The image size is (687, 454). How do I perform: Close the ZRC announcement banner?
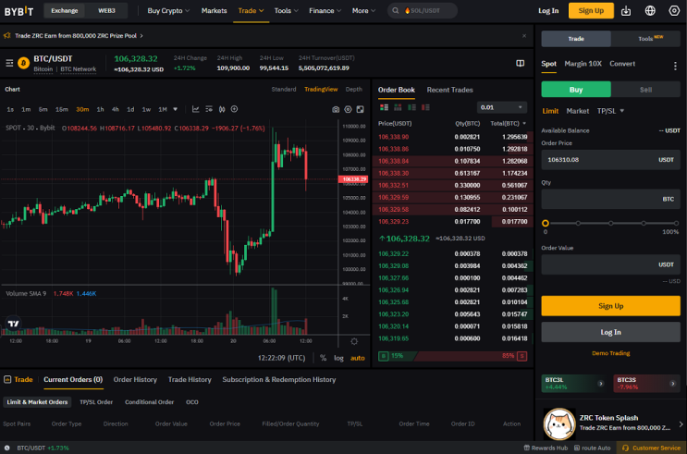point(524,36)
